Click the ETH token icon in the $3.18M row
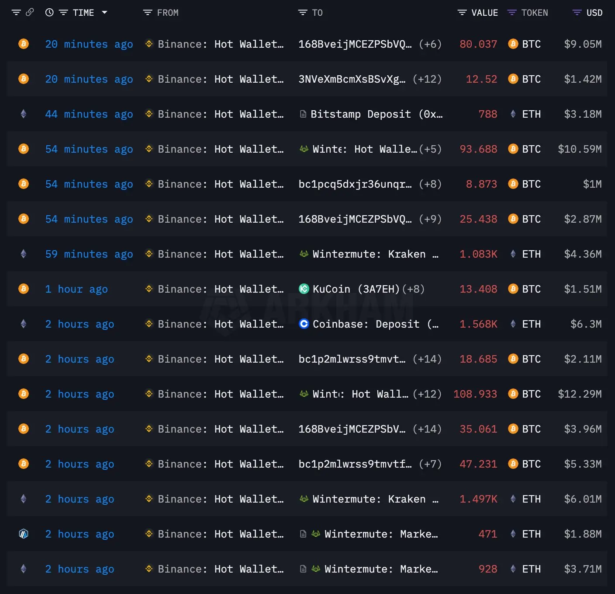The width and height of the screenshot is (615, 594). point(513,114)
